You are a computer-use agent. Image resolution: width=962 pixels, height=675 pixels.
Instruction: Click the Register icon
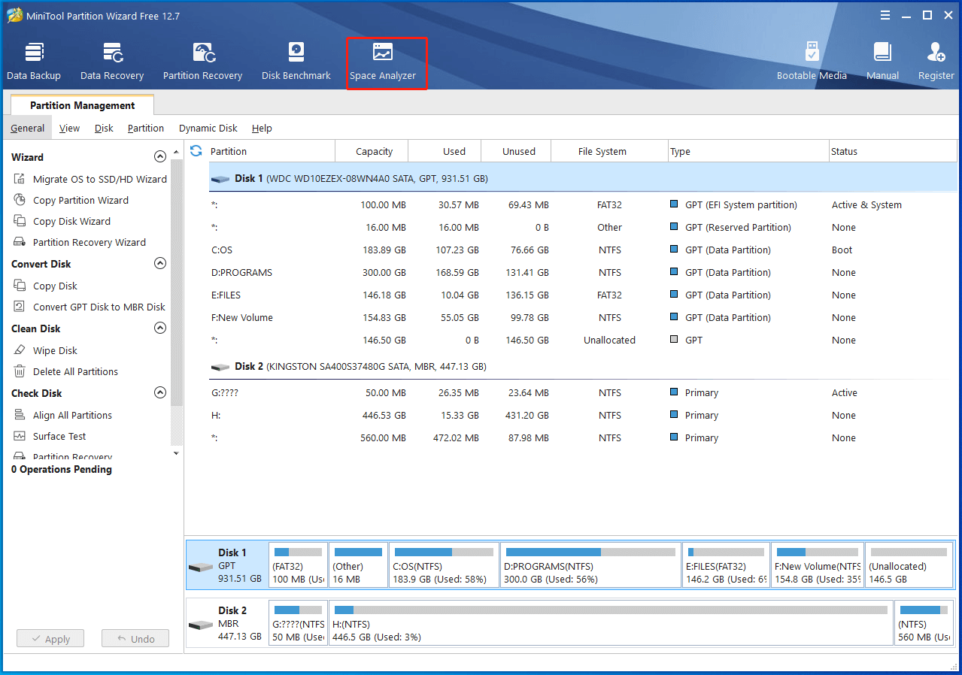(x=936, y=53)
